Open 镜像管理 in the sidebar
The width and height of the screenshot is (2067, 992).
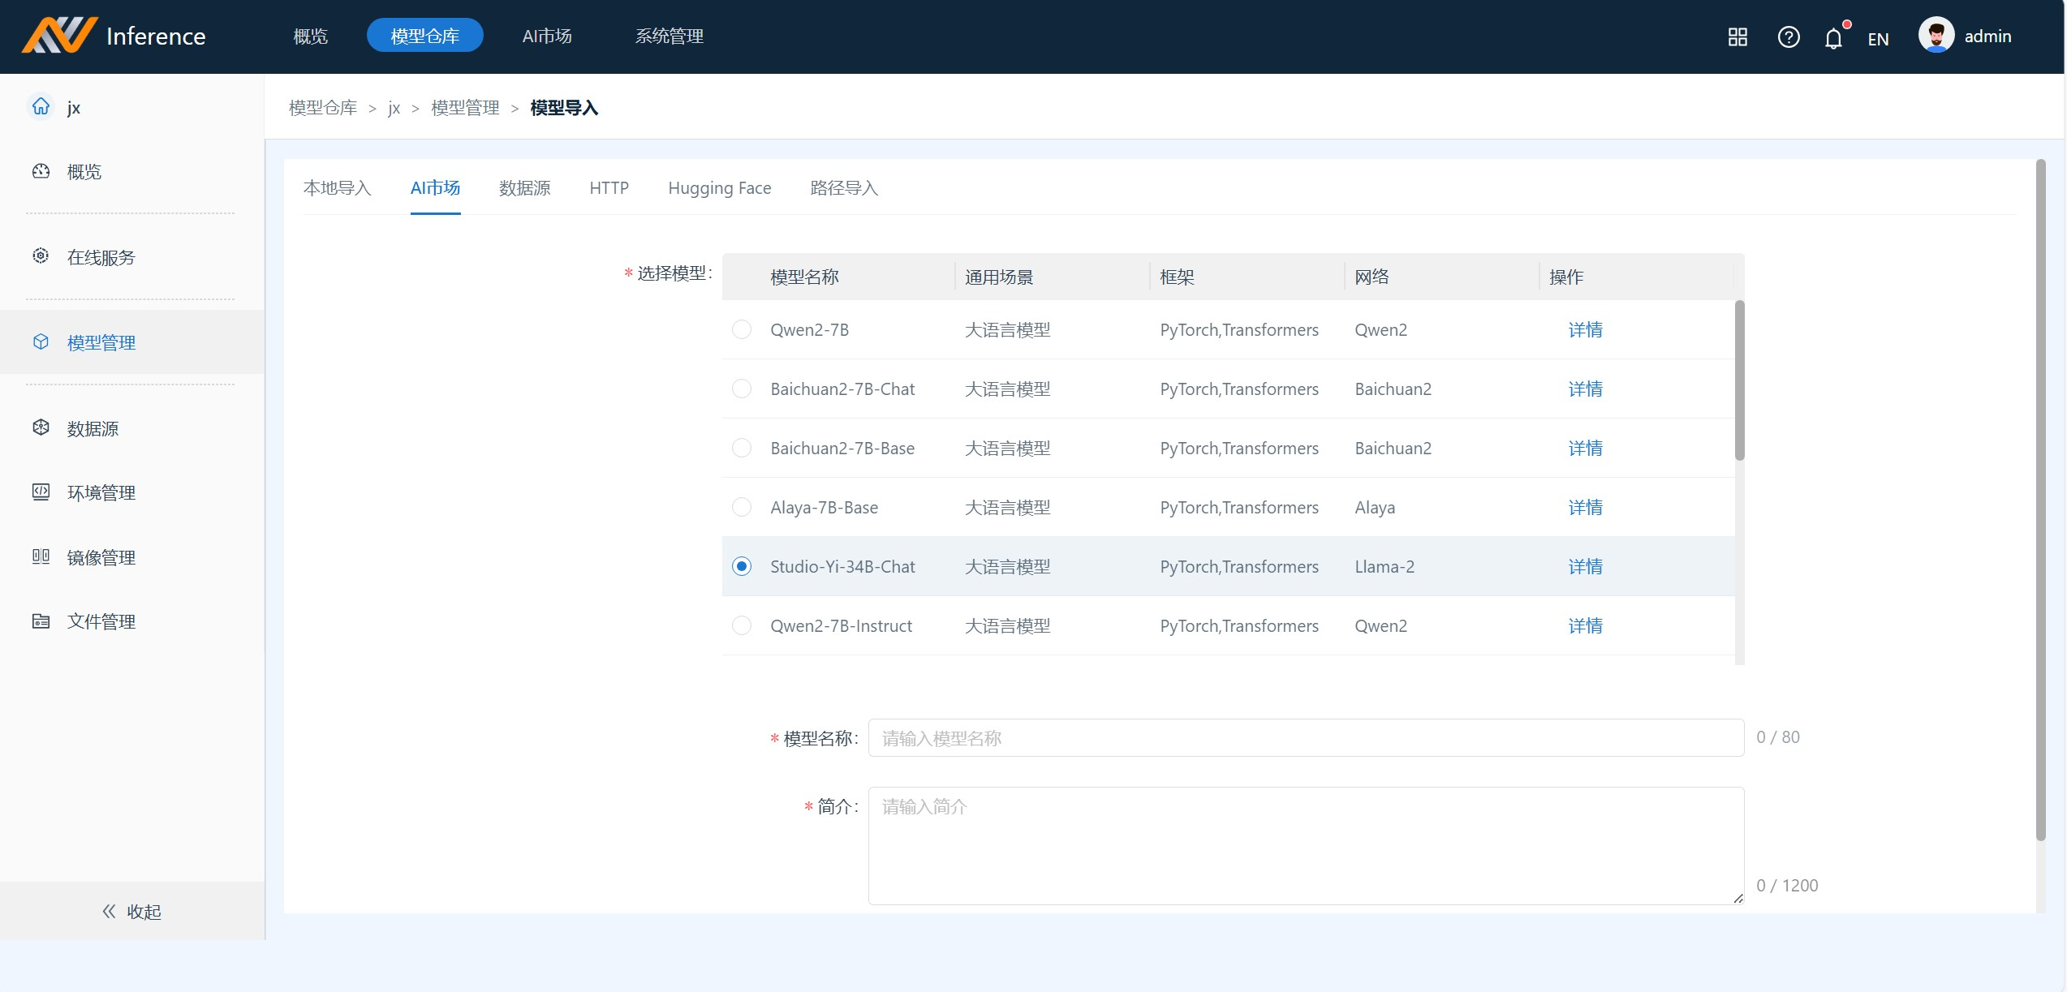click(x=101, y=557)
